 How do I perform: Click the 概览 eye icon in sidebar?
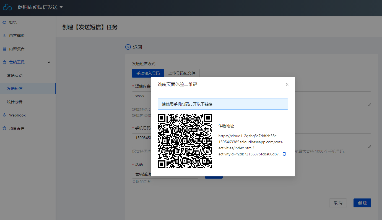(4, 22)
